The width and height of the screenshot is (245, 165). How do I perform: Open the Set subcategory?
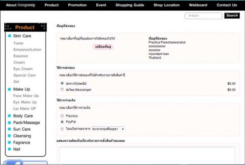pos(16,81)
